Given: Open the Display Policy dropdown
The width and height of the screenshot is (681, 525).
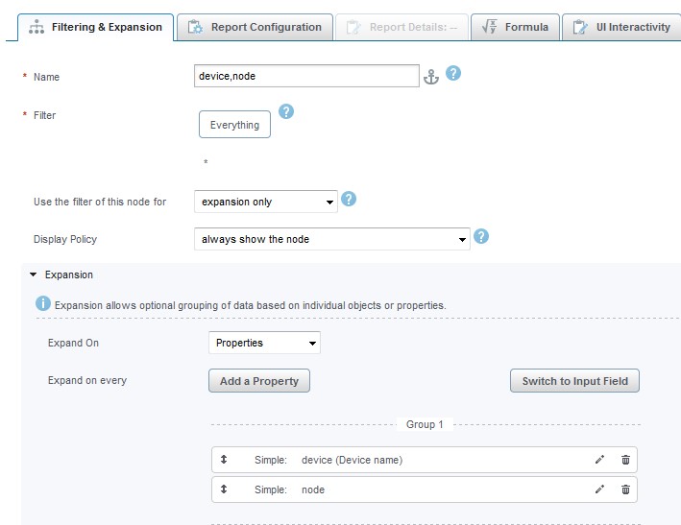Looking at the screenshot, I should 331,239.
